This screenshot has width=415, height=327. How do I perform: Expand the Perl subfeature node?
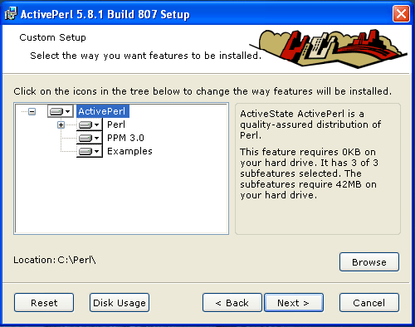(x=61, y=124)
